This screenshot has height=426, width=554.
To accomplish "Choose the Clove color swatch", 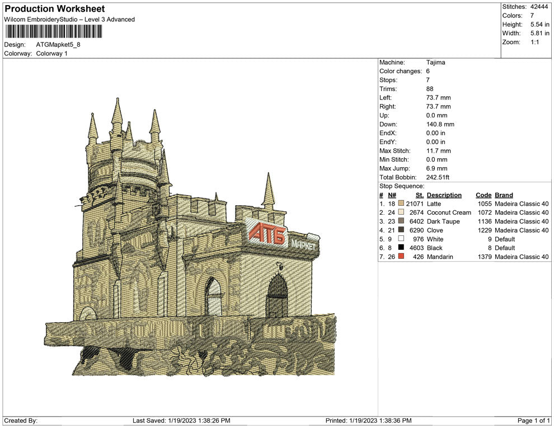I will (401, 230).
